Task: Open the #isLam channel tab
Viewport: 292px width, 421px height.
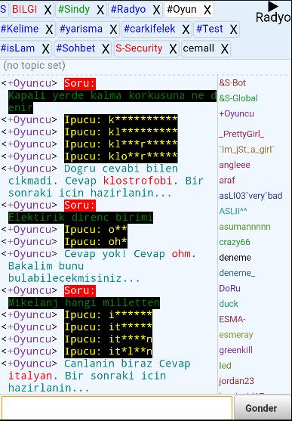Action: click(x=17, y=48)
